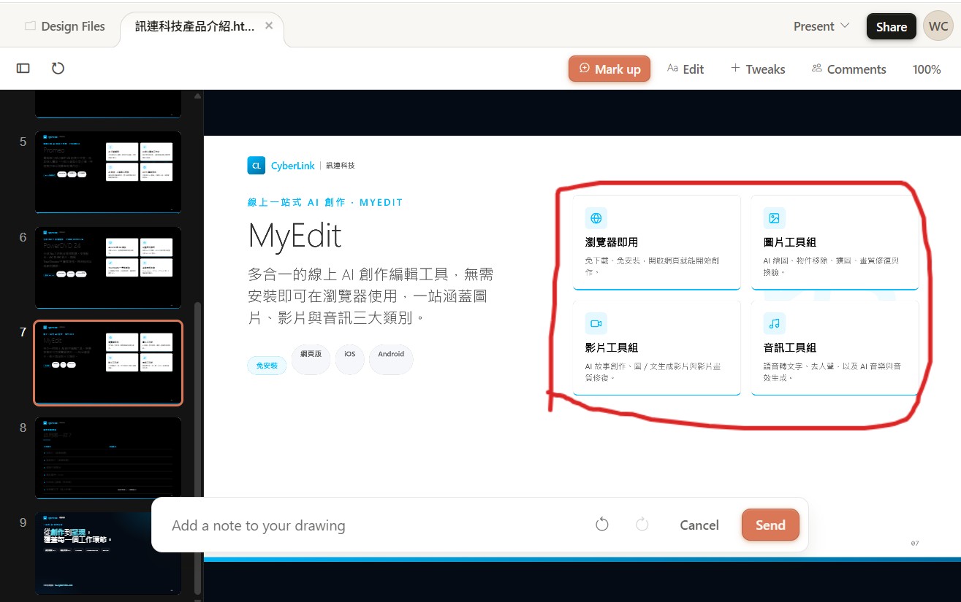
Task: Click the globe icon on 瀏覽器即用 card
Action: [596, 217]
